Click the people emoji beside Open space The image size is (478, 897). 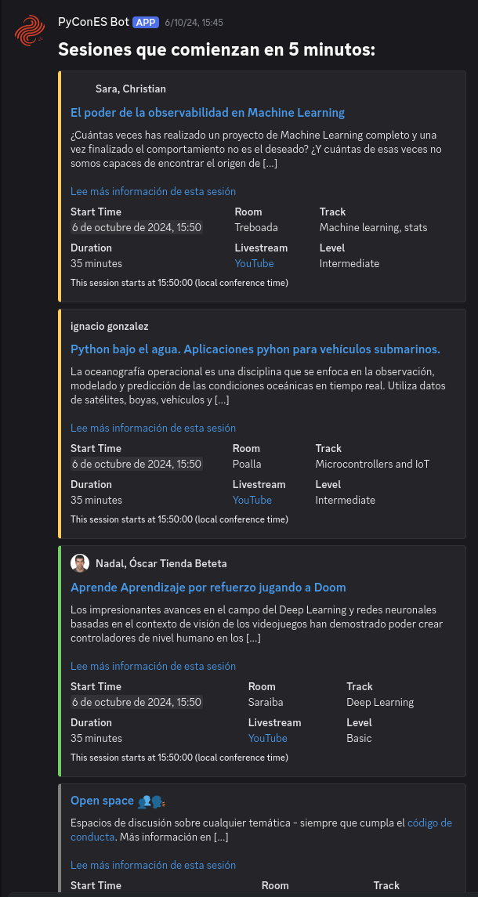click(150, 801)
